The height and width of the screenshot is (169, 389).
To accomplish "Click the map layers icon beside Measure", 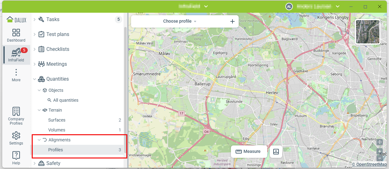I will click(x=276, y=152).
